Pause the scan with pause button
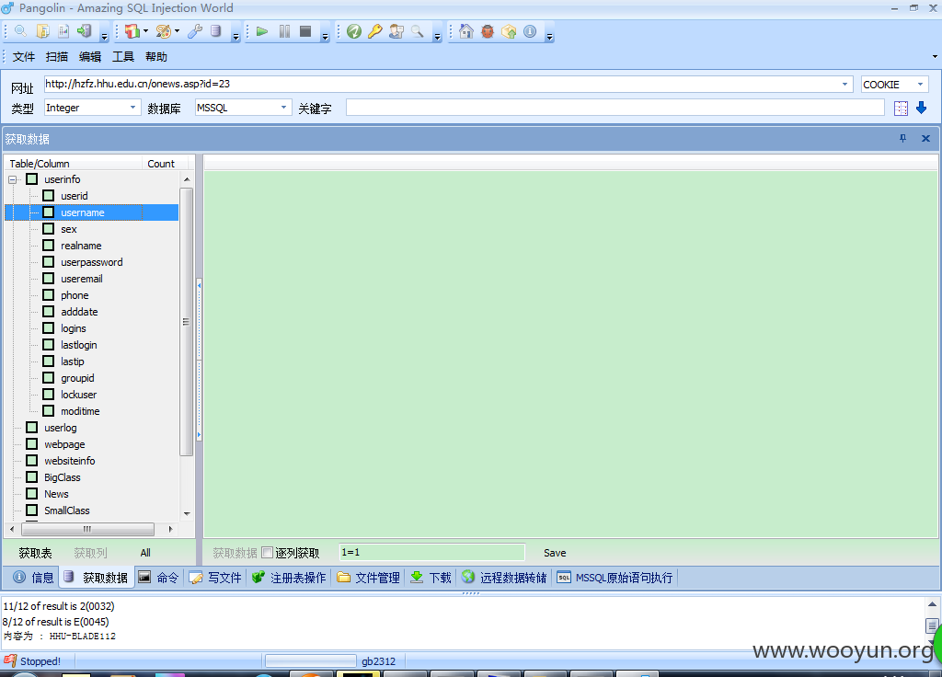 [x=284, y=31]
